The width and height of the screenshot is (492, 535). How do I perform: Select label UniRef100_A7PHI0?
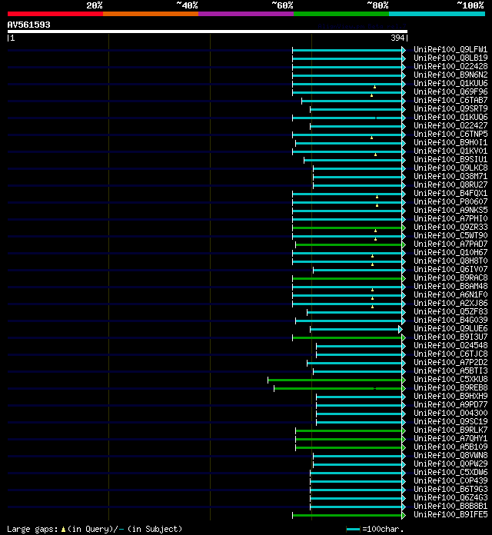[450, 219]
